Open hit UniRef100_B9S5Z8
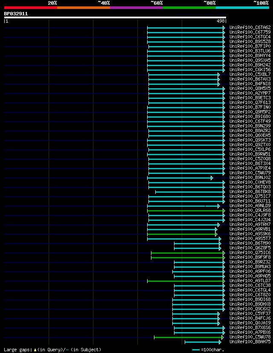Viewport: 273px width, 353px height. click(250, 42)
